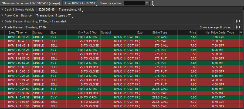Click Show average fill prices button
This screenshot has height=109, width=244.
(x=215, y=27)
